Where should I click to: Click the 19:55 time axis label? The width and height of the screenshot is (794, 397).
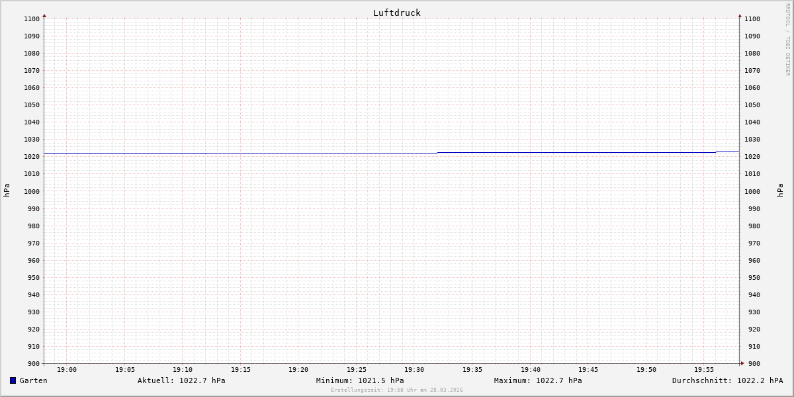tap(704, 370)
